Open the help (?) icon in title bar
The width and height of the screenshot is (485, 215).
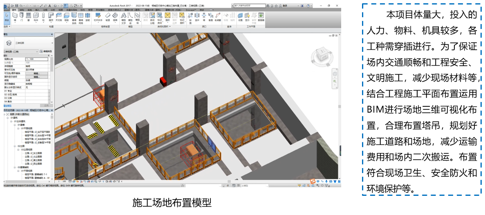coord(308,6)
